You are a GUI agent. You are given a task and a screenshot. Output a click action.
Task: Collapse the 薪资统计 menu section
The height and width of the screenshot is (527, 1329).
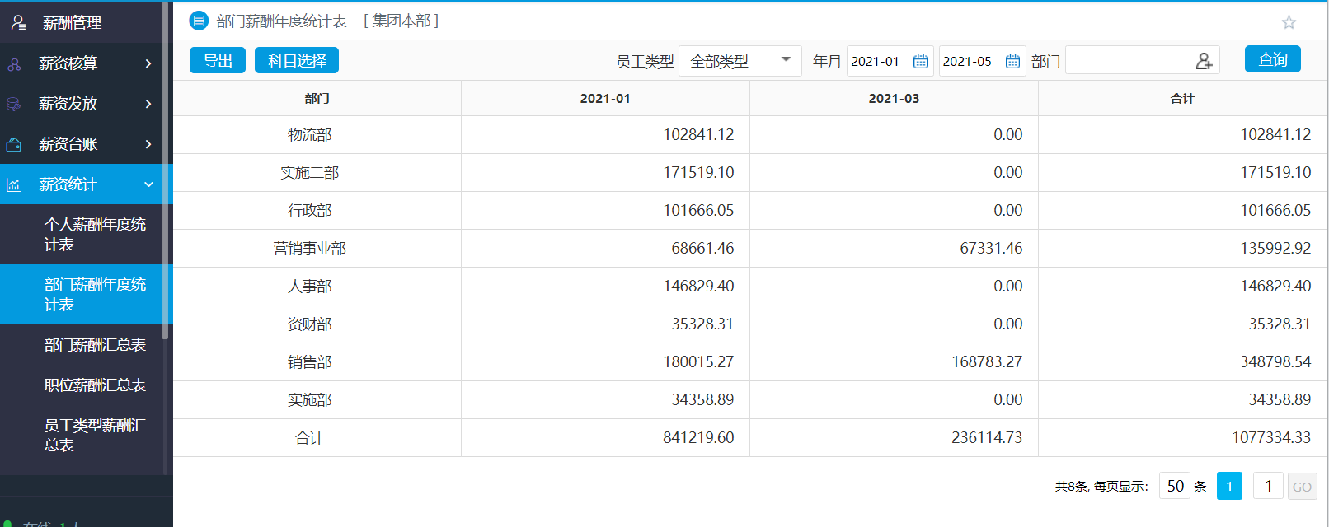pos(148,184)
